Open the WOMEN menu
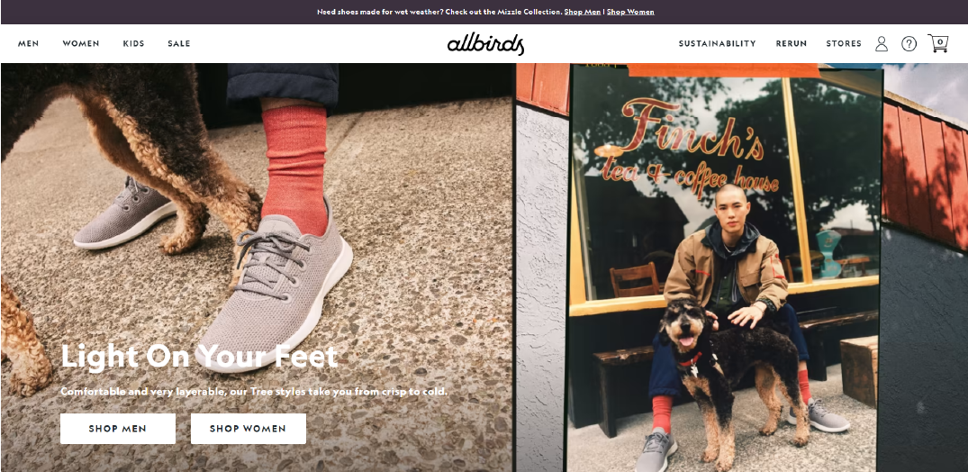Viewport: 968px width, 472px height. pyautogui.click(x=81, y=44)
